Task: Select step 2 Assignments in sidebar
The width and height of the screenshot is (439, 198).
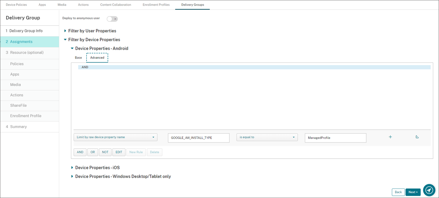Action: (30, 42)
